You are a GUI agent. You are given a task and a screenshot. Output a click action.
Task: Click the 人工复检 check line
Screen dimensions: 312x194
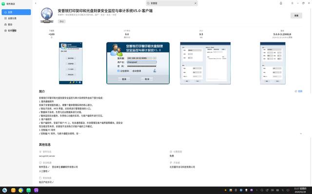click(44, 171)
